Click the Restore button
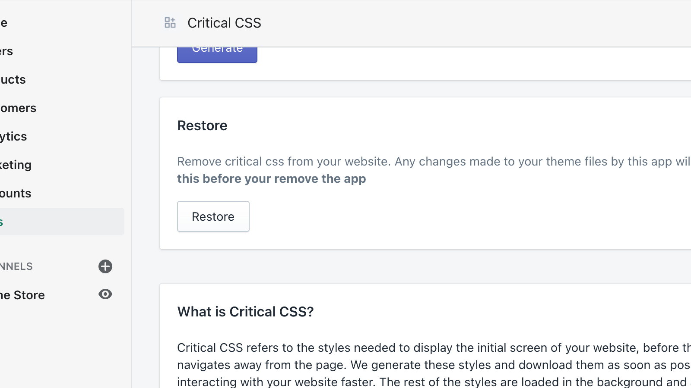This screenshot has height=388, width=691. 213,216
